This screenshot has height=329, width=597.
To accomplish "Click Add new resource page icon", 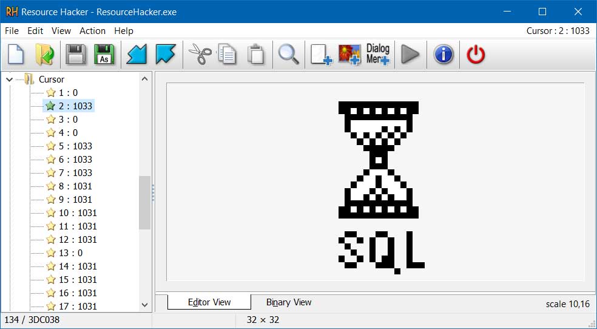I will pyautogui.click(x=321, y=55).
